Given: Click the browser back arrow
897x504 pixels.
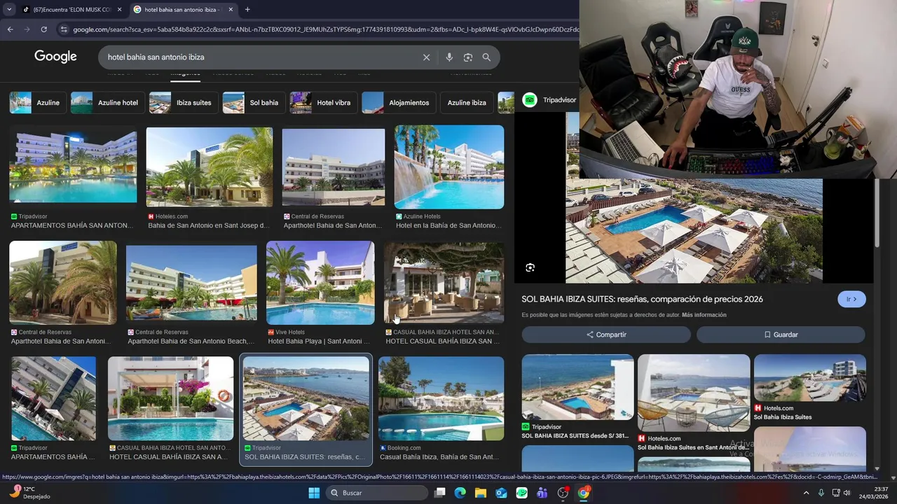Looking at the screenshot, I should click(x=10, y=29).
